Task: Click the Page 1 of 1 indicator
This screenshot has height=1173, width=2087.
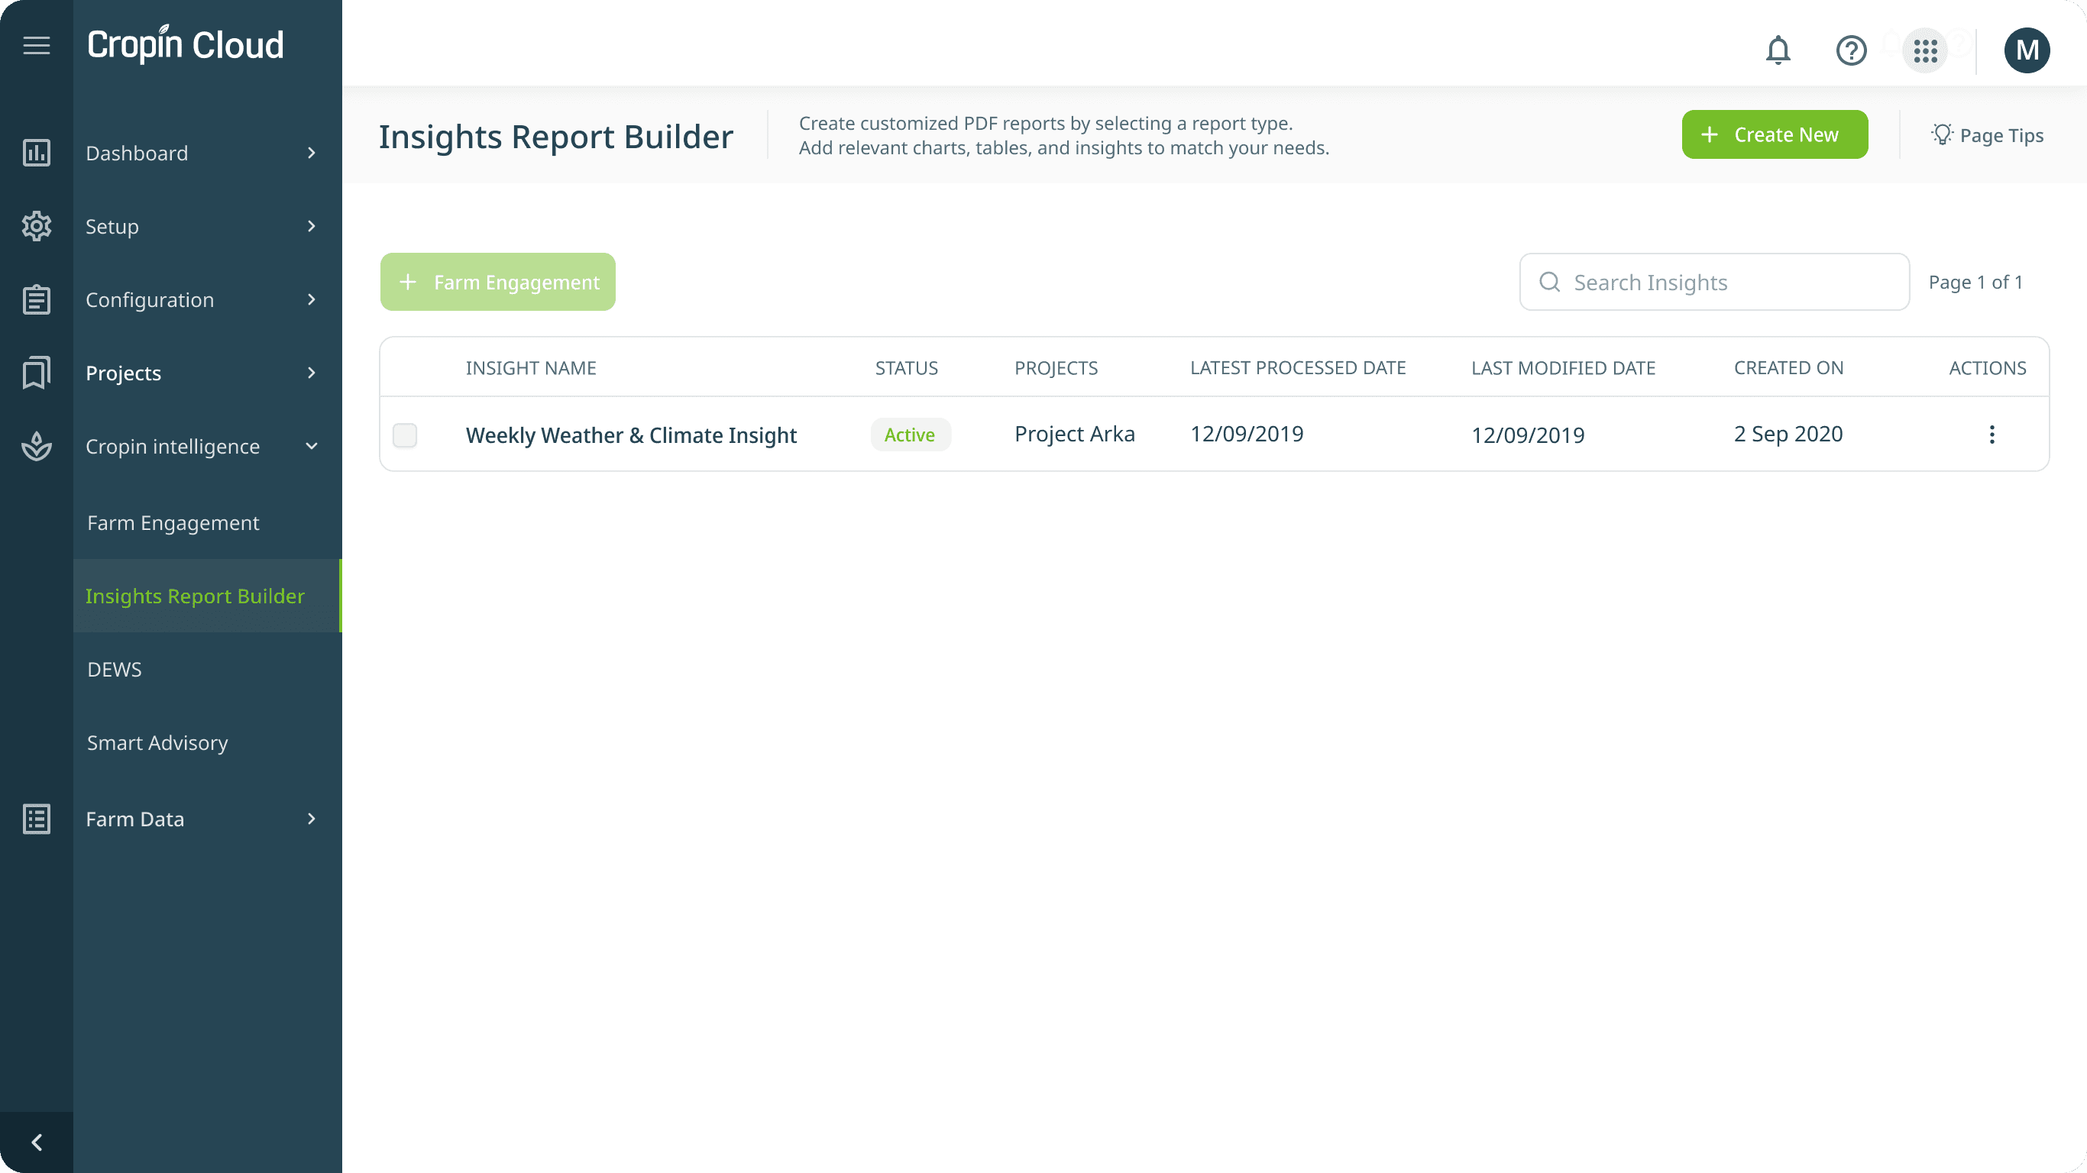Action: click(x=1975, y=282)
